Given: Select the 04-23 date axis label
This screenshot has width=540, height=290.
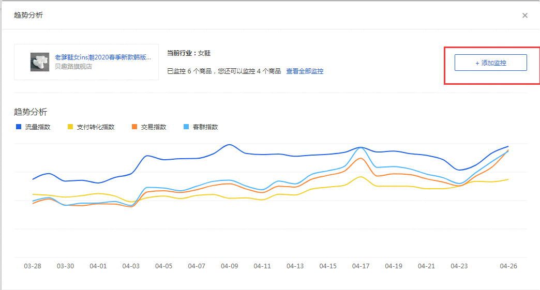Looking at the screenshot, I should point(459,266).
